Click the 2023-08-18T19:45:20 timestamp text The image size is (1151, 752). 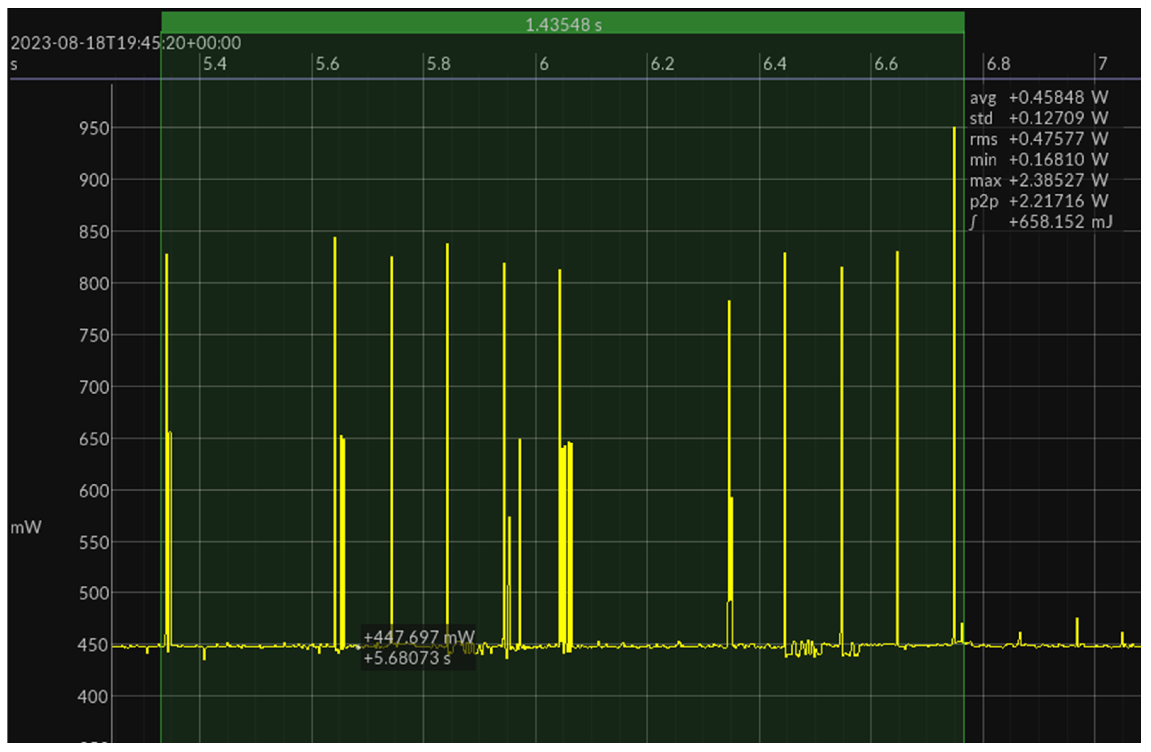126,43
